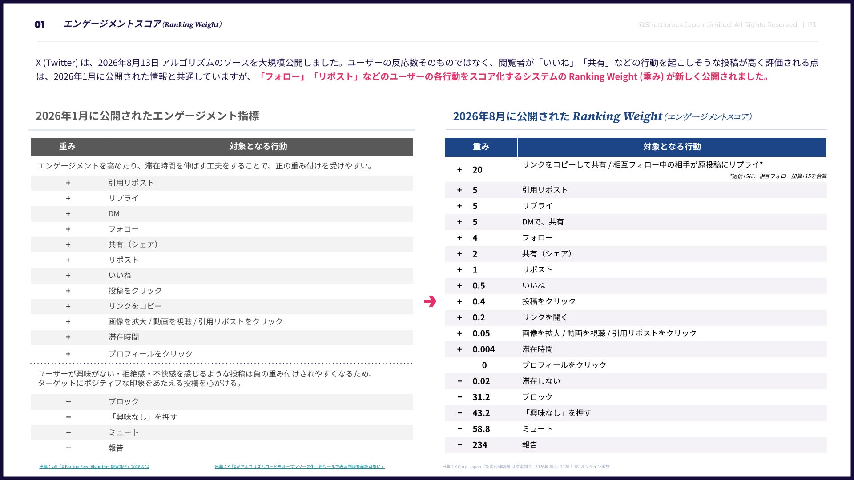Select the left table 重み header cell
Screen dimensions: 854x480
point(67,147)
